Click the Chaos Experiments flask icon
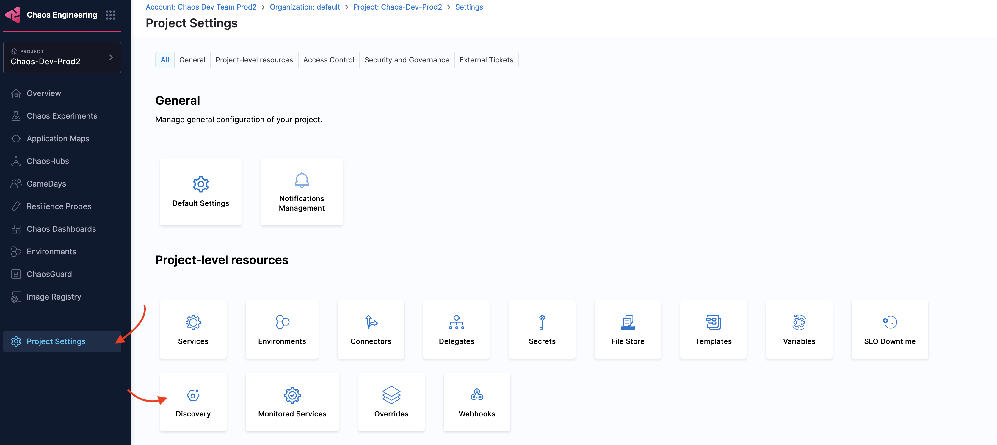 pos(16,116)
